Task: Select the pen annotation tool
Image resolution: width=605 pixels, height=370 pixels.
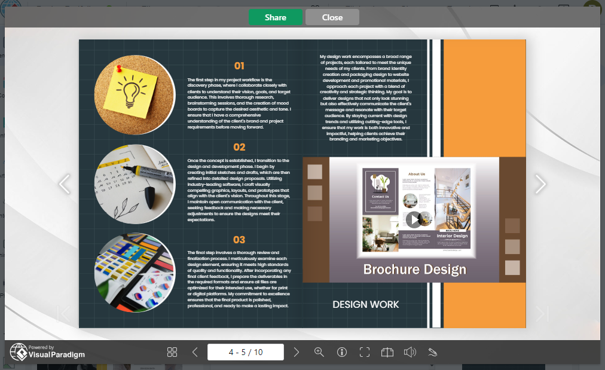Action: tap(433, 352)
